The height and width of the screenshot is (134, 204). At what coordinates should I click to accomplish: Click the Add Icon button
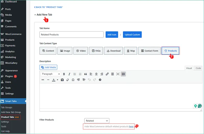pos(112,35)
